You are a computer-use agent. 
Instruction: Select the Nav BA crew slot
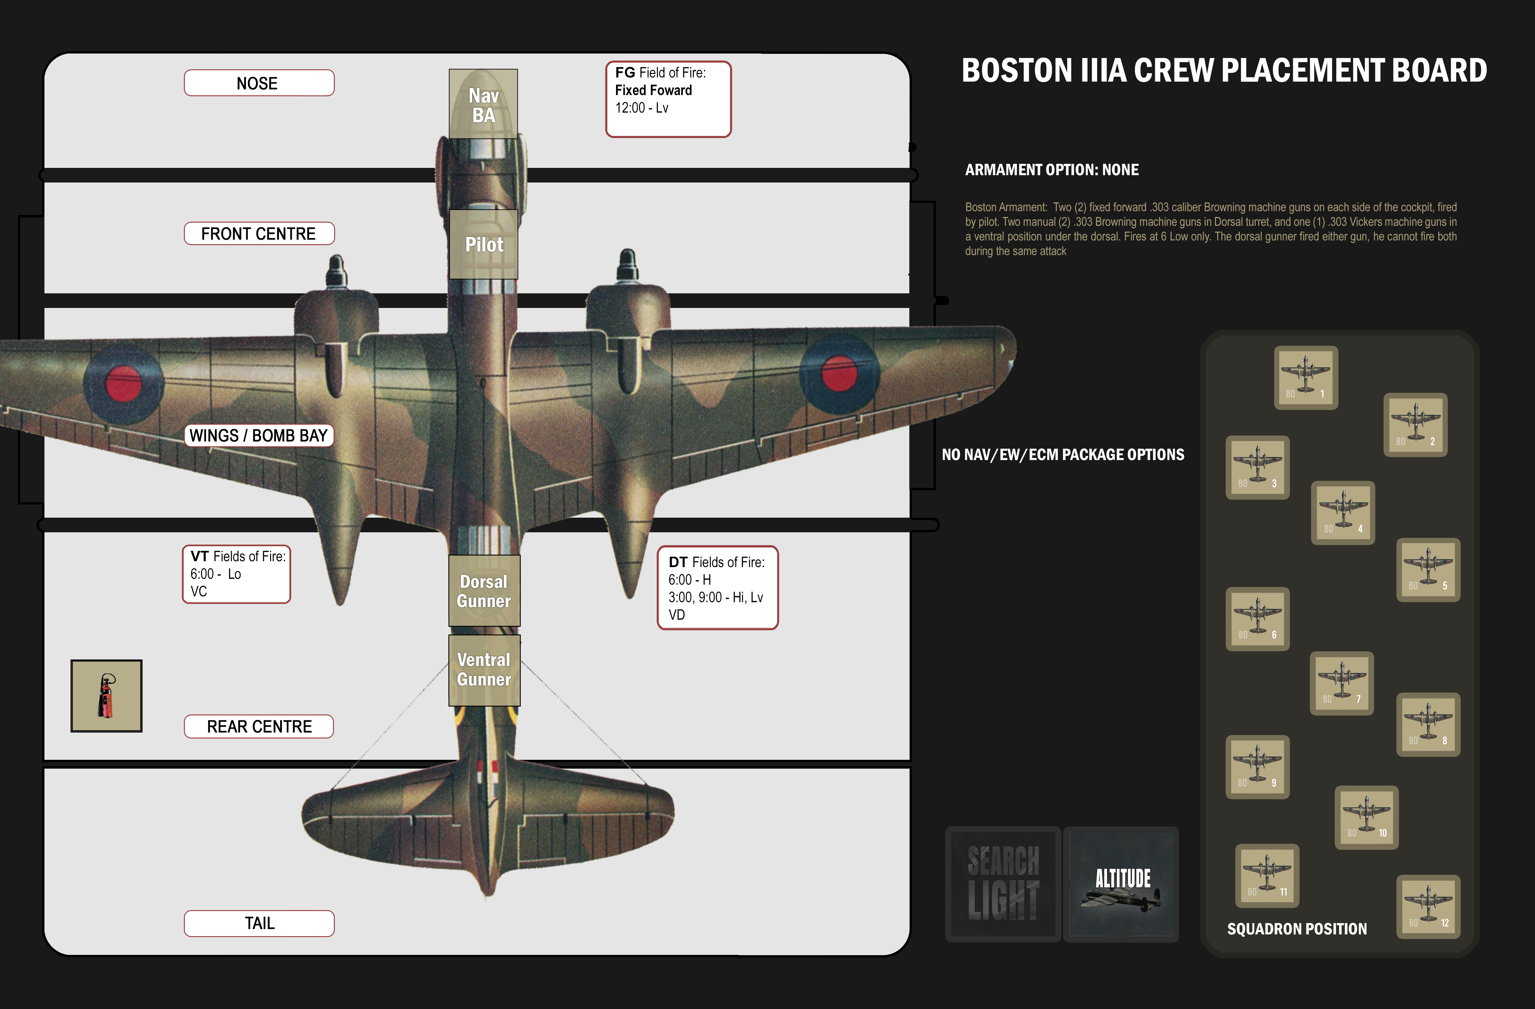tap(483, 104)
